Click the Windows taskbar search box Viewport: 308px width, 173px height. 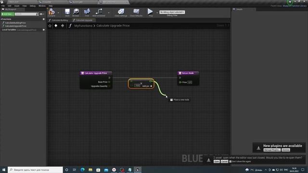tap(35, 170)
